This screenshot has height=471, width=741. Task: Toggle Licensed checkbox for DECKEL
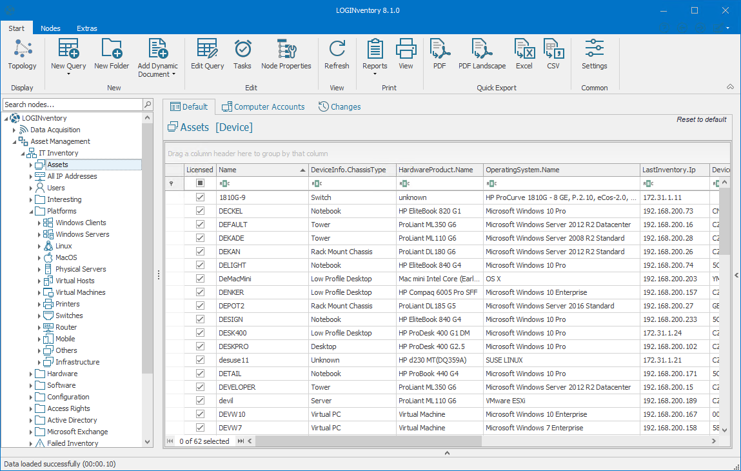point(201,211)
